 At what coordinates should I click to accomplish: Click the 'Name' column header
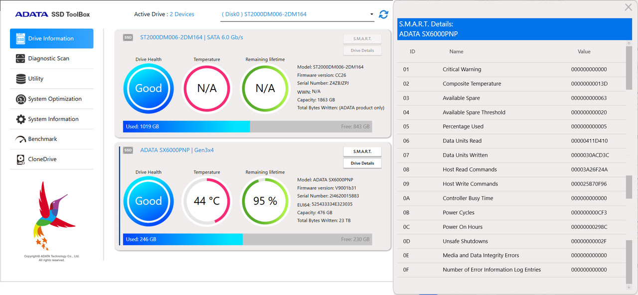(x=456, y=52)
